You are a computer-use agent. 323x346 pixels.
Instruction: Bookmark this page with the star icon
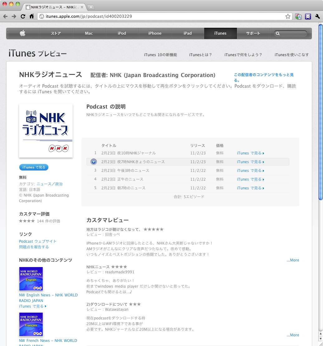point(288,16)
